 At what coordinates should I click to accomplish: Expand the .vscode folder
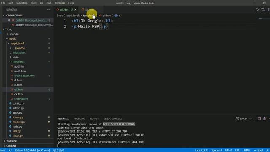pos(14,34)
